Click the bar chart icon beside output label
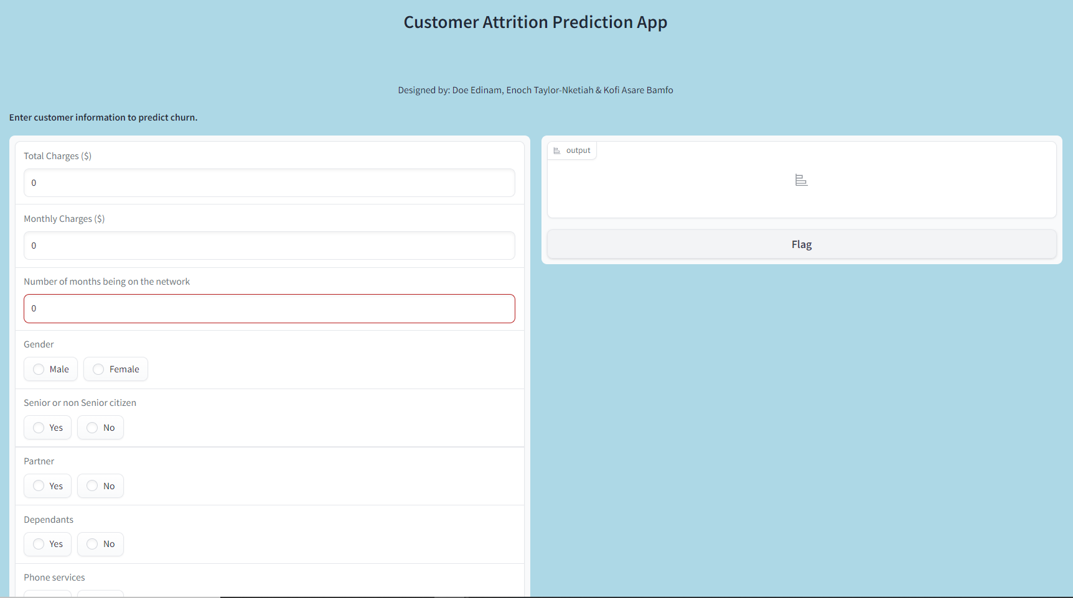The height and width of the screenshot is (598, 1073). 557,150
